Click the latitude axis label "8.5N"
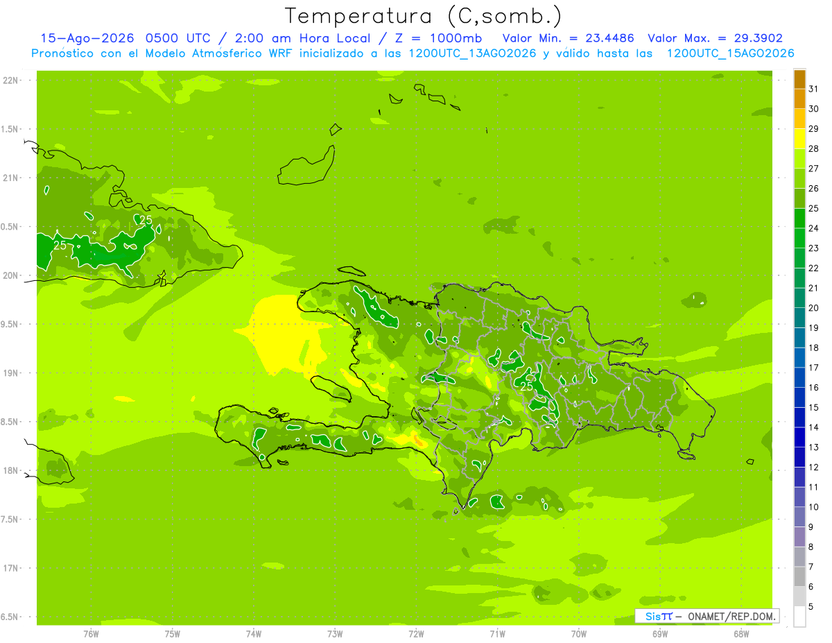This screenshot has width=832, height=643. [x=10, y=422]
